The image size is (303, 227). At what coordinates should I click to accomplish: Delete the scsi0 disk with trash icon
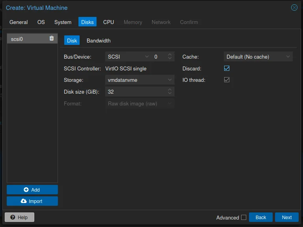tap(51, 39)
